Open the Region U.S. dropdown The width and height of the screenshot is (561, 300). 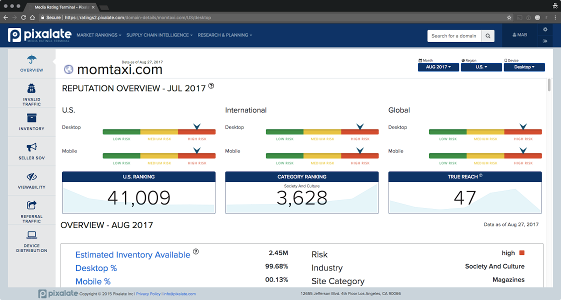481,67
